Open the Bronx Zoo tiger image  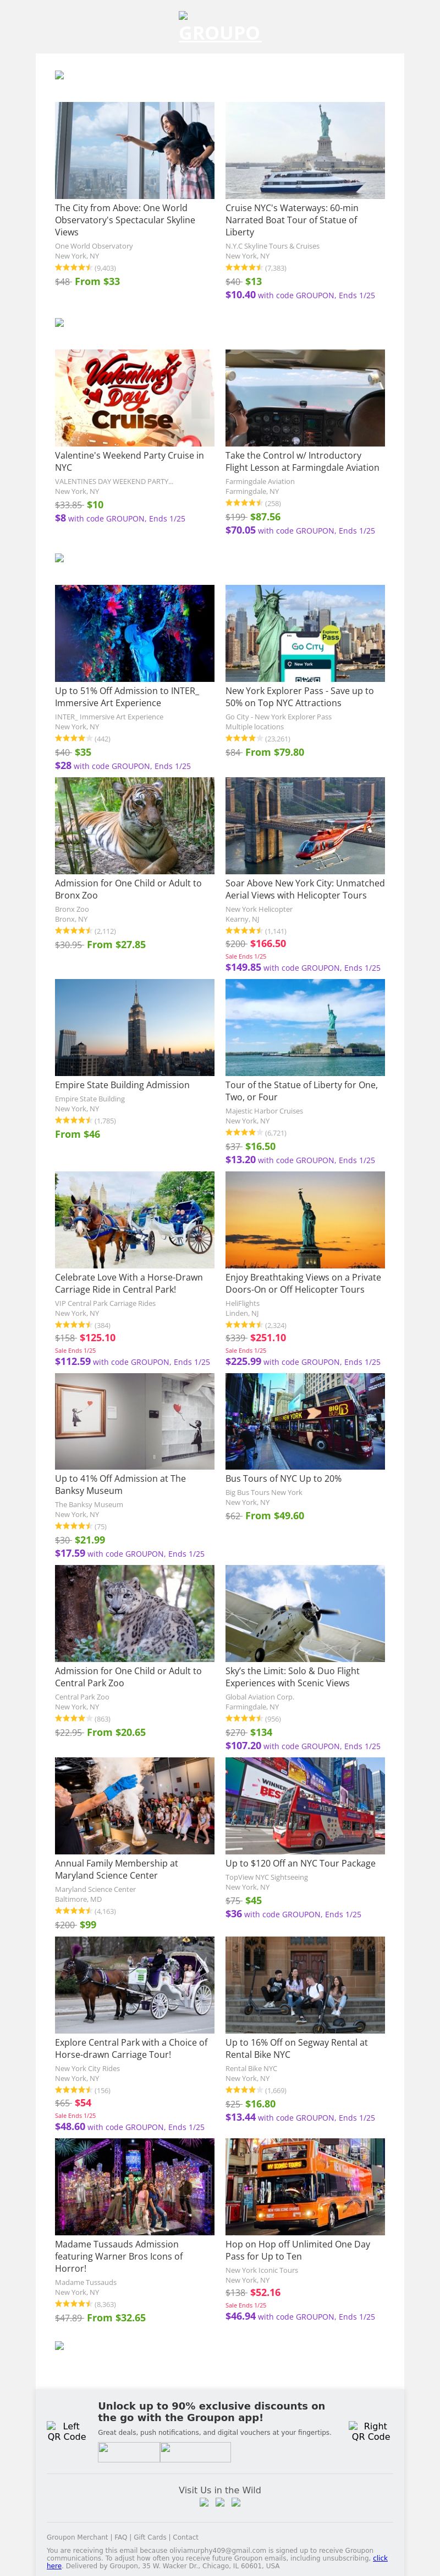[x=135, y=826]
